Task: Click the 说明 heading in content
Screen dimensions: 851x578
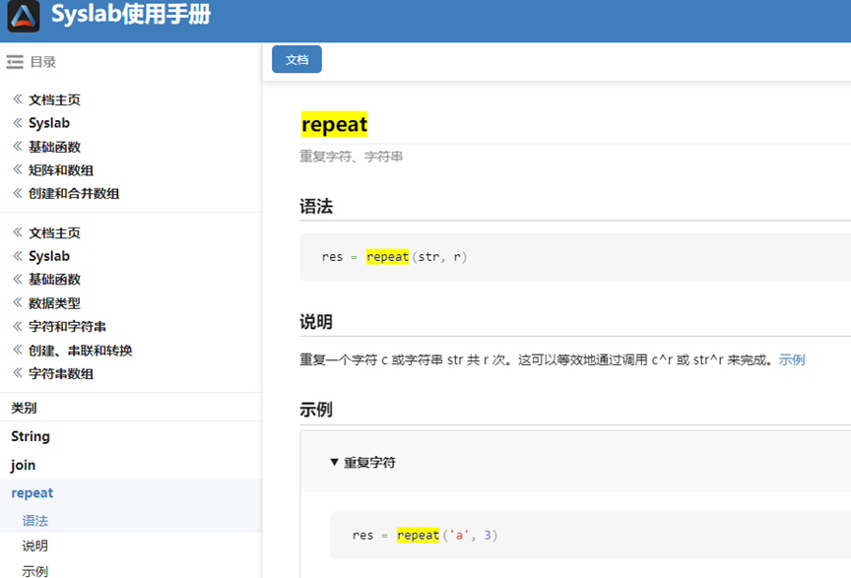Action: click(316, 322)
